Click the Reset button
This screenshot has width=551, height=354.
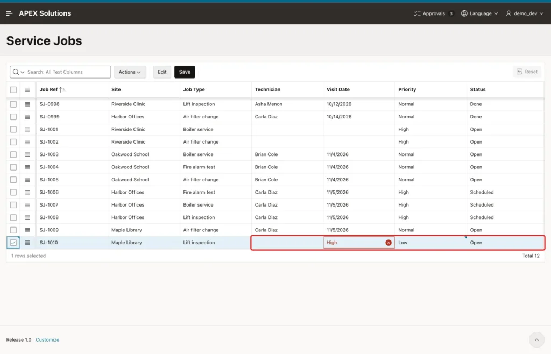527,72
